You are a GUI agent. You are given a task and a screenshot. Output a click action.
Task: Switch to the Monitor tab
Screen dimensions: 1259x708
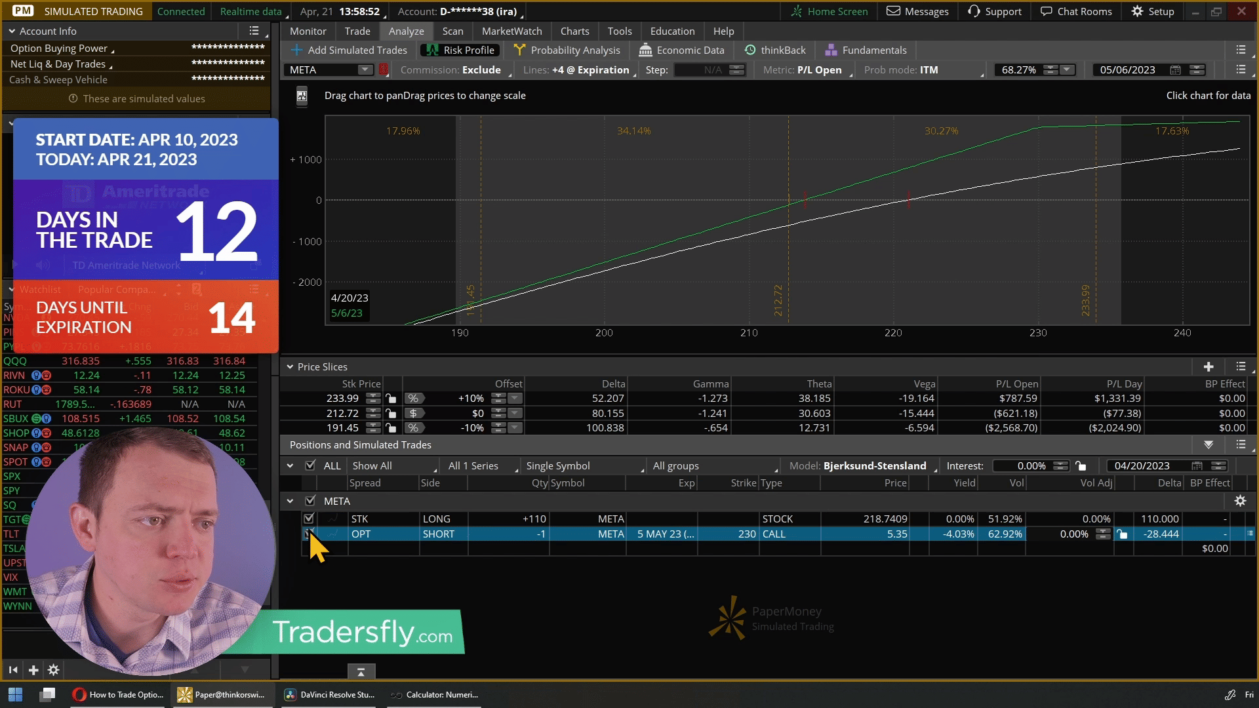308,31
